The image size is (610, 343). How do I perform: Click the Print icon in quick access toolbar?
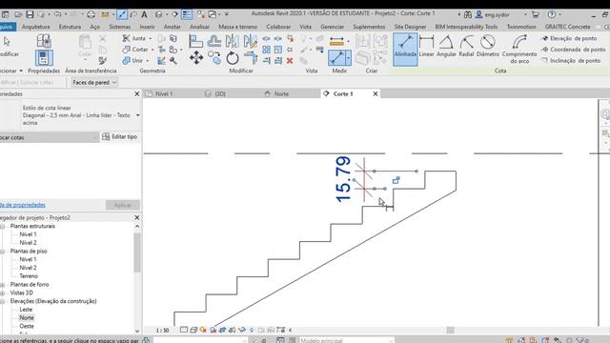91,14
